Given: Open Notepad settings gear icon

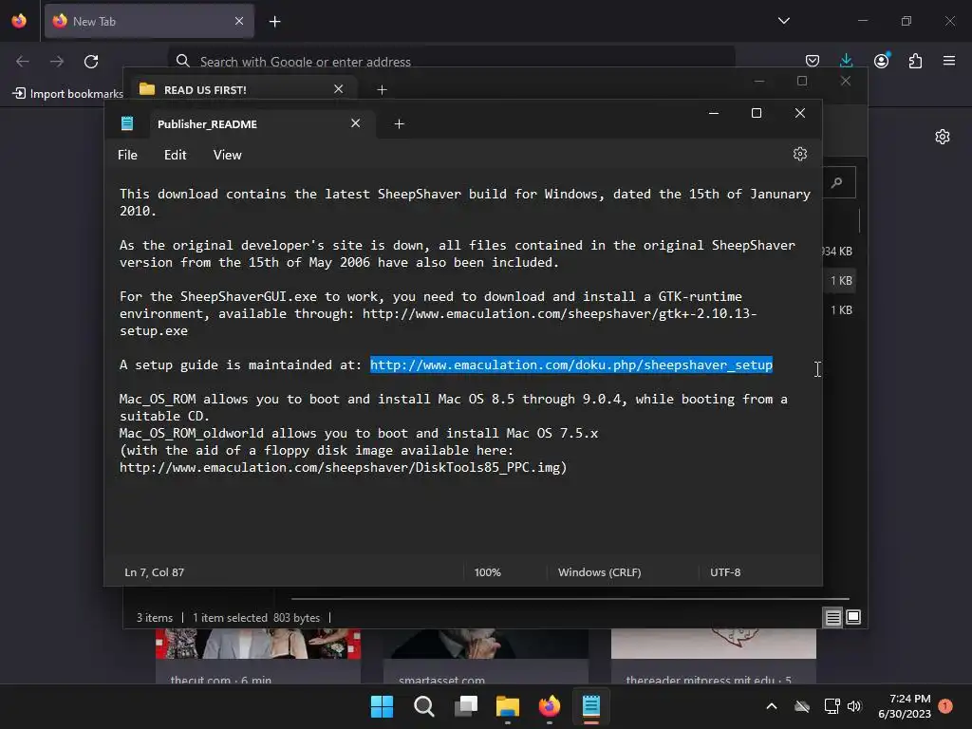Looking at the screenshot, I should [x=799, y=154].
